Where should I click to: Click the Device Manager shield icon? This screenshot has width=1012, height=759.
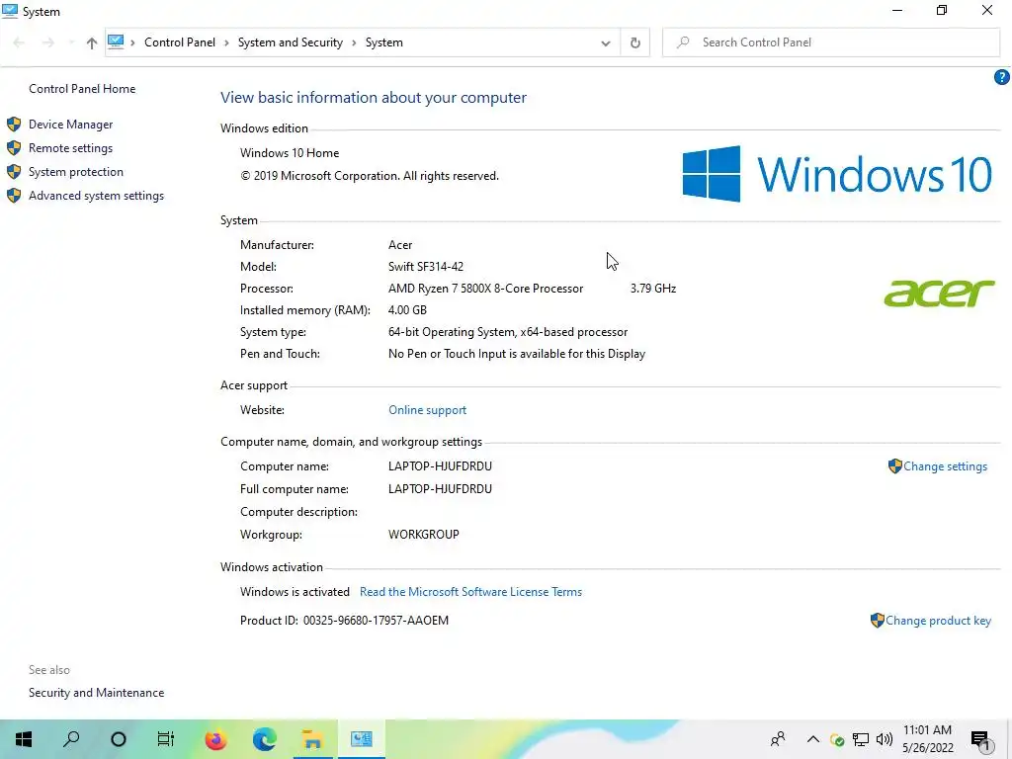[14, 124]
